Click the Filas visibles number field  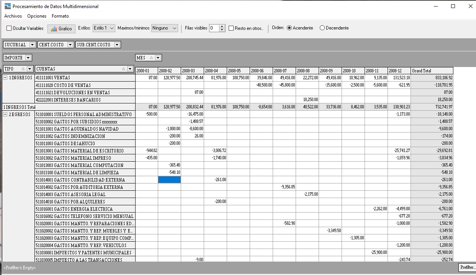pos(214,28)
